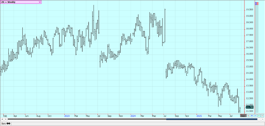Click the dark blue scrollbar thumb
Screen dimensions: 265x126
[212, 119]
